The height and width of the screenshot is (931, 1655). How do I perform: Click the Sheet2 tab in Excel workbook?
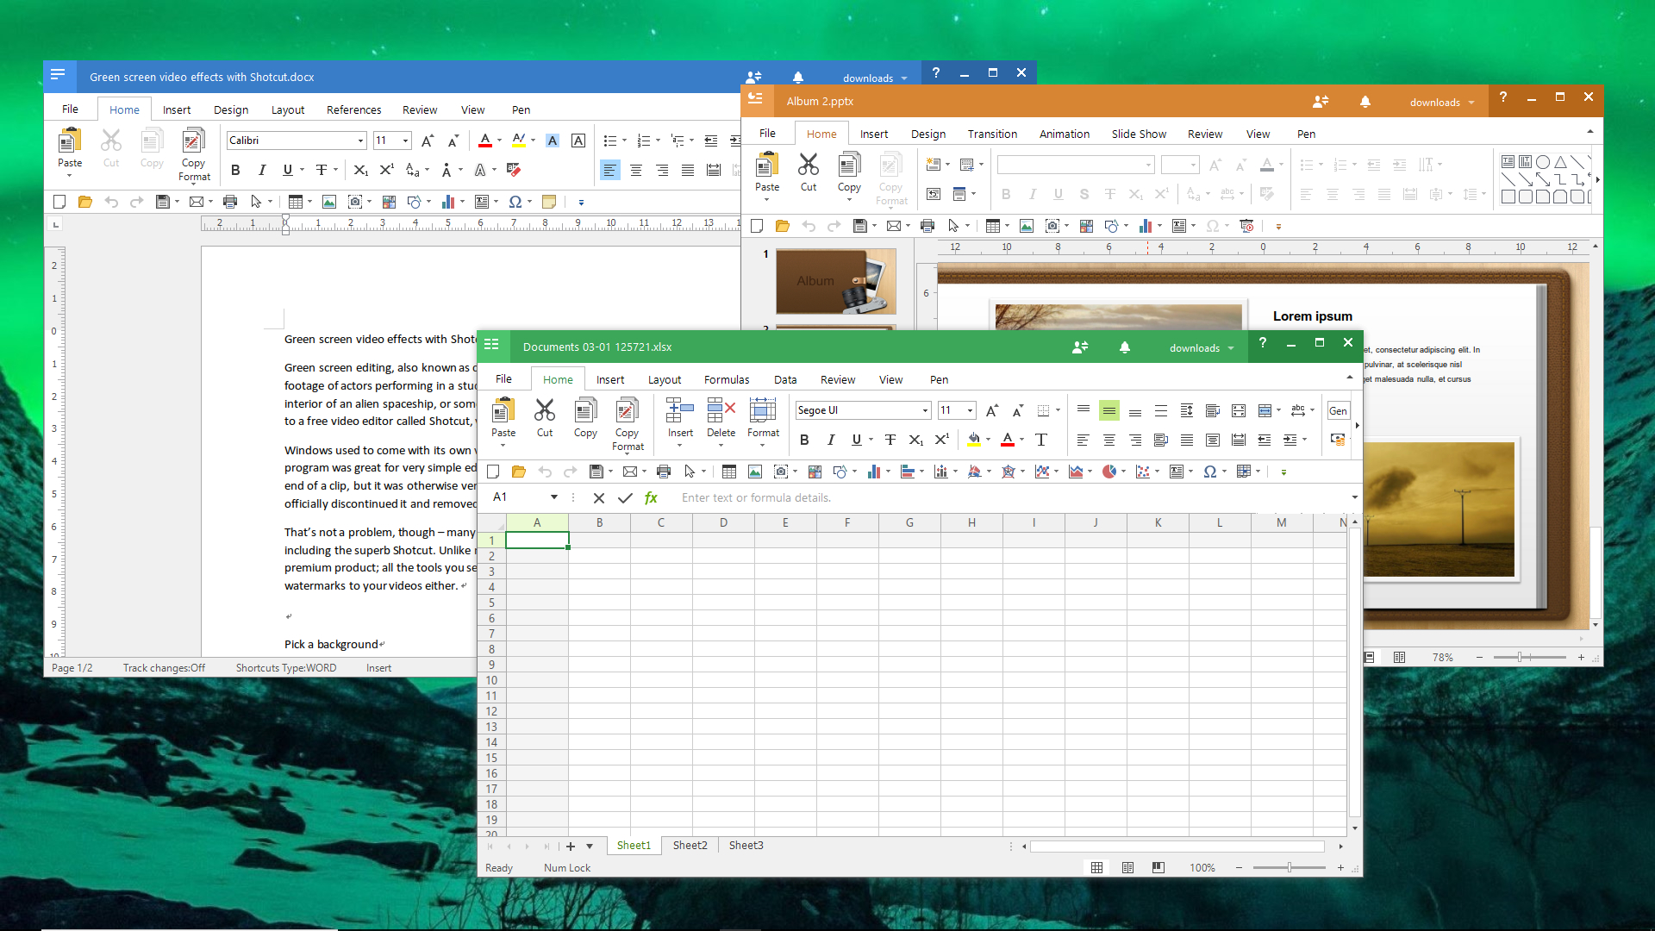[x=690, y=845]
